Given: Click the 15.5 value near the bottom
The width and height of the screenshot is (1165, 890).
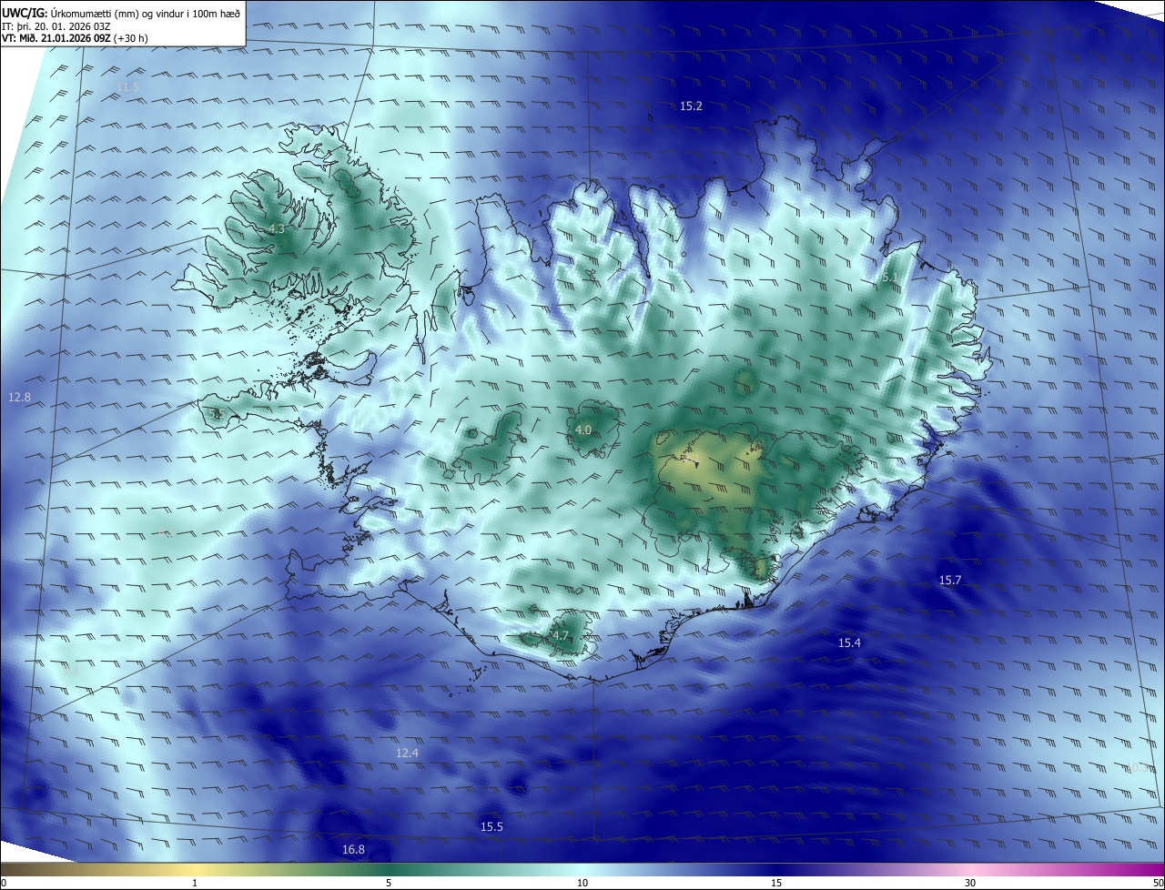Looking at the screenshot, I should 491,827.
